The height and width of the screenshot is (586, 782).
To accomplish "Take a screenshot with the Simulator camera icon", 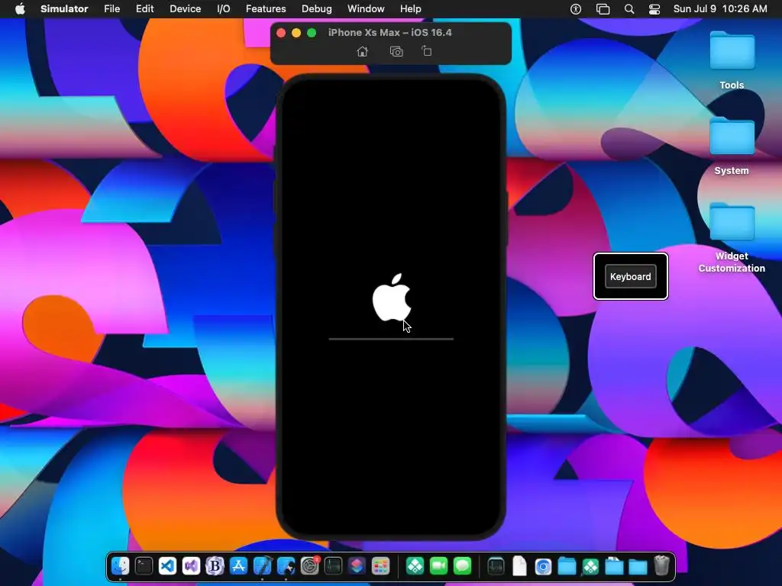I will (x=396, y=51).
